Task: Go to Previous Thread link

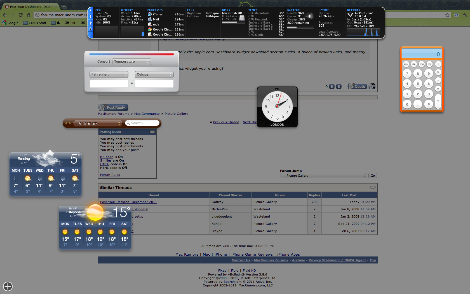Action: click(x=226, y=122)
